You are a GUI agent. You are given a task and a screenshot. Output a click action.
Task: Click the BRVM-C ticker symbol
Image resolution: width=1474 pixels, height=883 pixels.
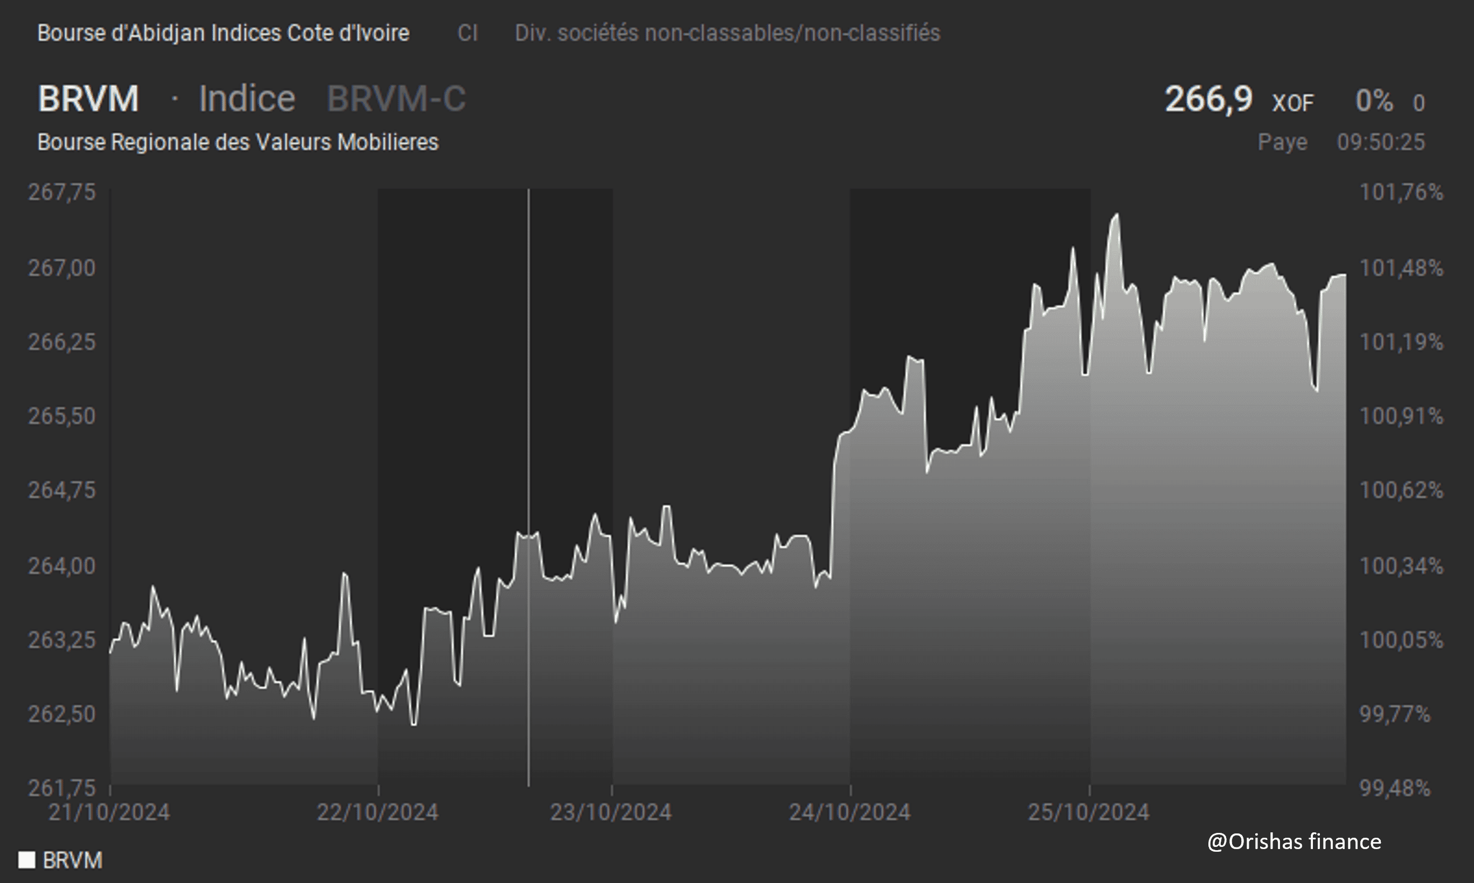coord(396,98)
